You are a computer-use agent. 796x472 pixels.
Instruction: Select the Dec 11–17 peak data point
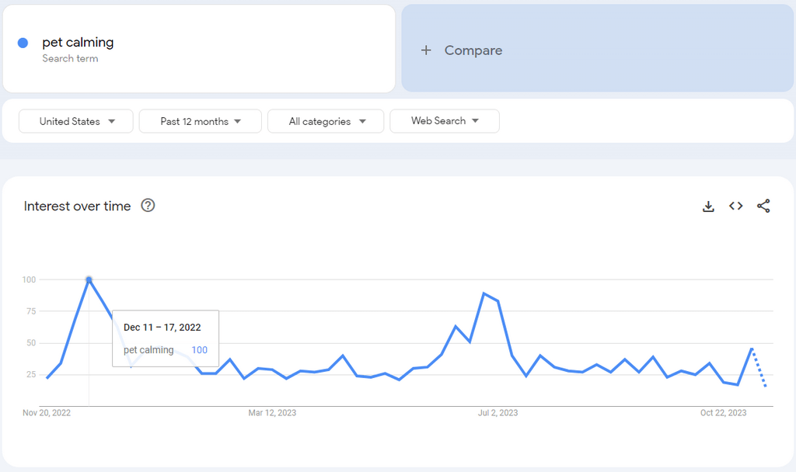coord(89,279)
